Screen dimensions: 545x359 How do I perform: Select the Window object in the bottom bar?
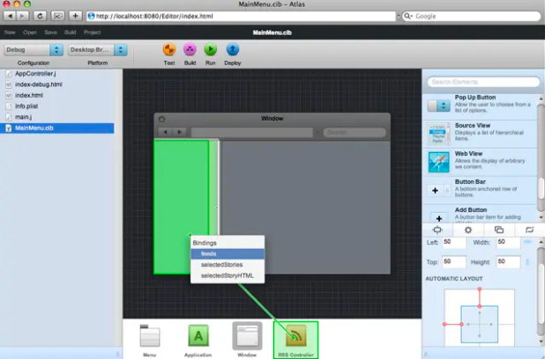coord(247,336)
